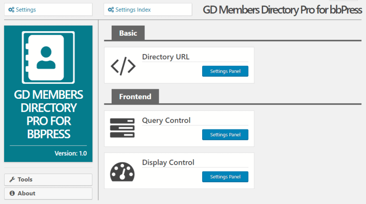Image resolution: width=366 pixels, height=204 pixels.
Task: Click the Display Control heading text
Action: [168, 162]
